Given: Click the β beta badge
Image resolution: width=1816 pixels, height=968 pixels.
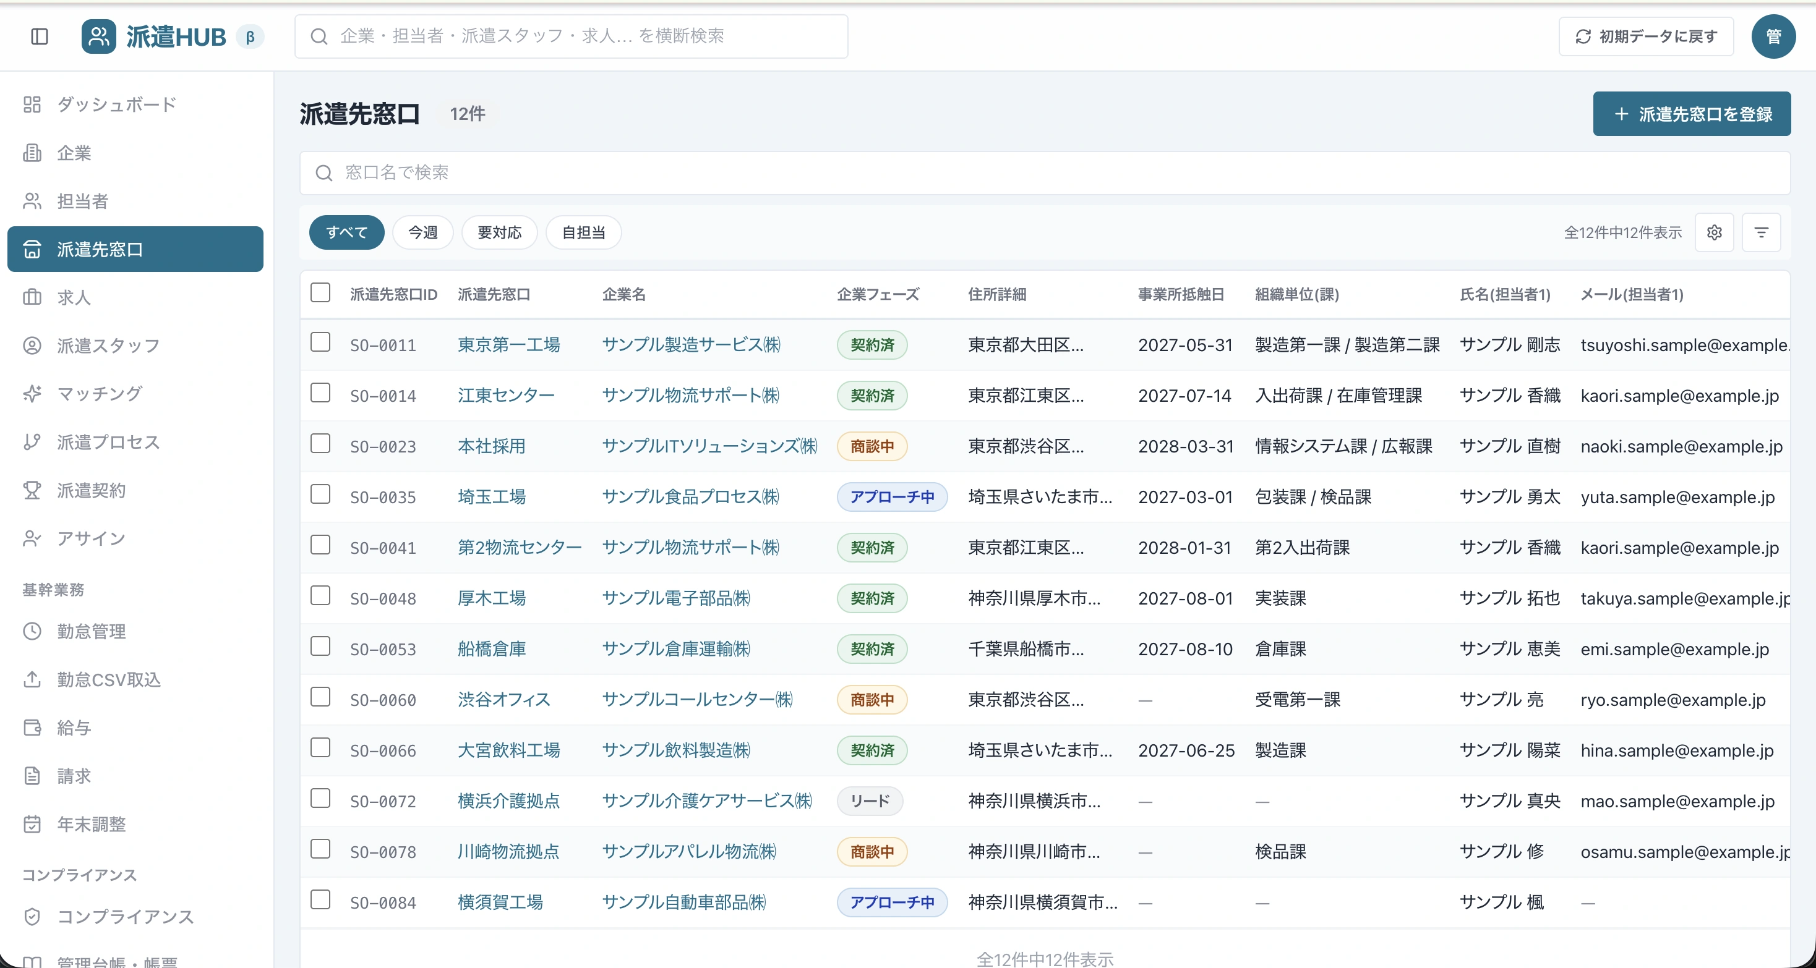Looking at the screenshot, I should point(249,36).
